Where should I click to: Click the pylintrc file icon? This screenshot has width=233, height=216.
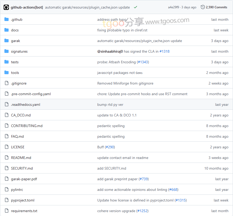pos(7,190)
